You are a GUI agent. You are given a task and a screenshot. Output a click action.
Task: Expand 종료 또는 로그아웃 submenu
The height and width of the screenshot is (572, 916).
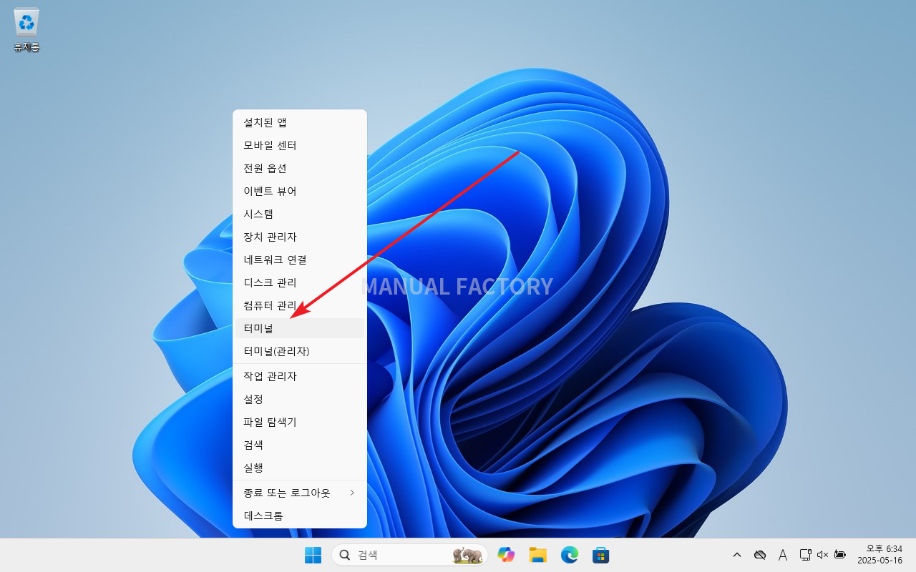coord(300,493)
